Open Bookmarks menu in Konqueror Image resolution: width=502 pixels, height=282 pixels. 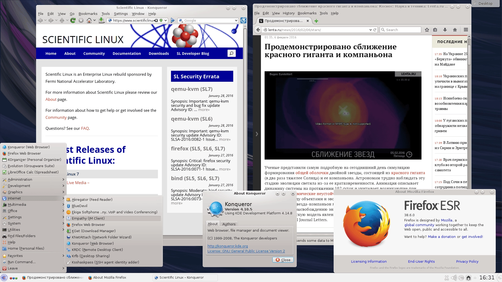coord(88,14)
